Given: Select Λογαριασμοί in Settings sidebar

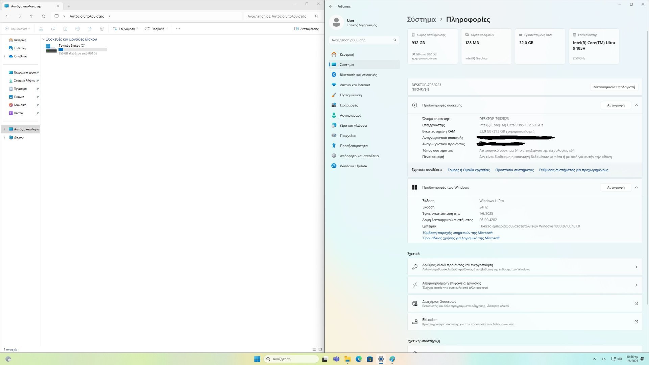Looking at the screenshot, I should coord(364,115).
